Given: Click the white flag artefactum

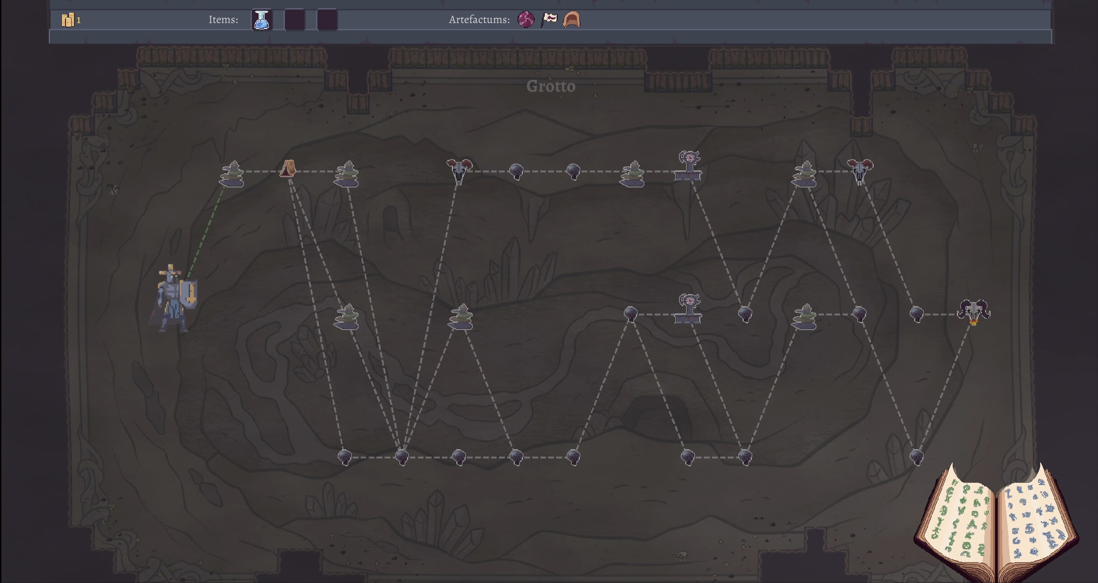Looking at the screenshot, I should click(549, 19).
